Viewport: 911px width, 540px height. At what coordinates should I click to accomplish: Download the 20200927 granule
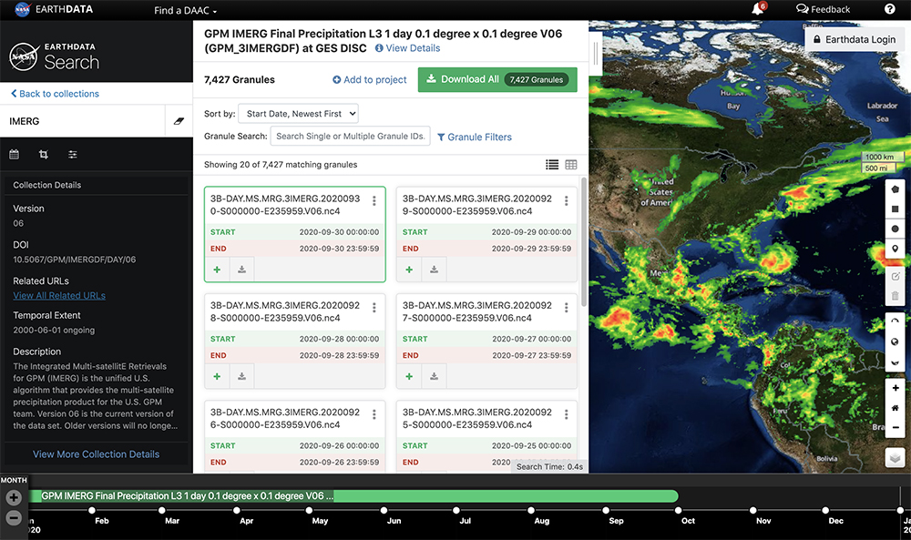434,376
